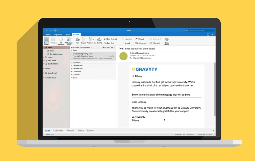The width and height of the screenshot is (255, 161).
Task: Click the undo arrow in title bar
Action: pyautogui.click(x=47, y=31)
